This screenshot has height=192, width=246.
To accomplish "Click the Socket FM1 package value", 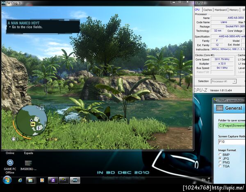I will click(228, 26).
